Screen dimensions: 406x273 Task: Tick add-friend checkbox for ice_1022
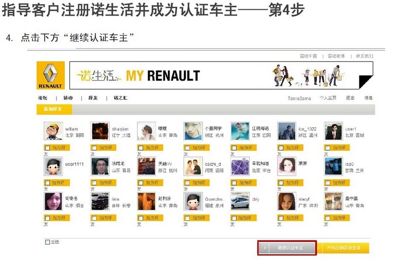(x=281, y=148)
